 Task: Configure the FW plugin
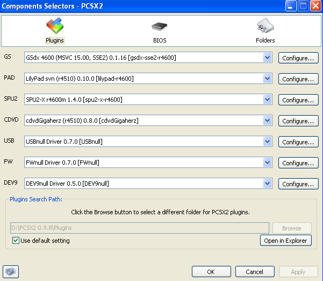[x=298, y=163]
